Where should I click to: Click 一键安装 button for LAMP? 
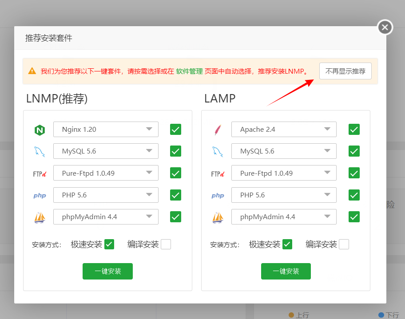[x=286, y=271]
